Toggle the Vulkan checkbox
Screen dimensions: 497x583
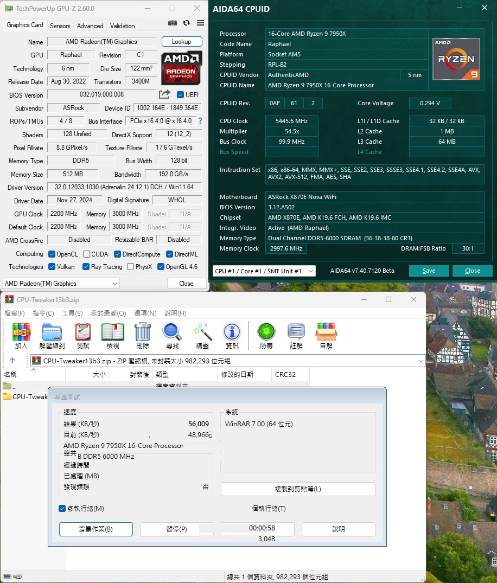pos(52,267)
